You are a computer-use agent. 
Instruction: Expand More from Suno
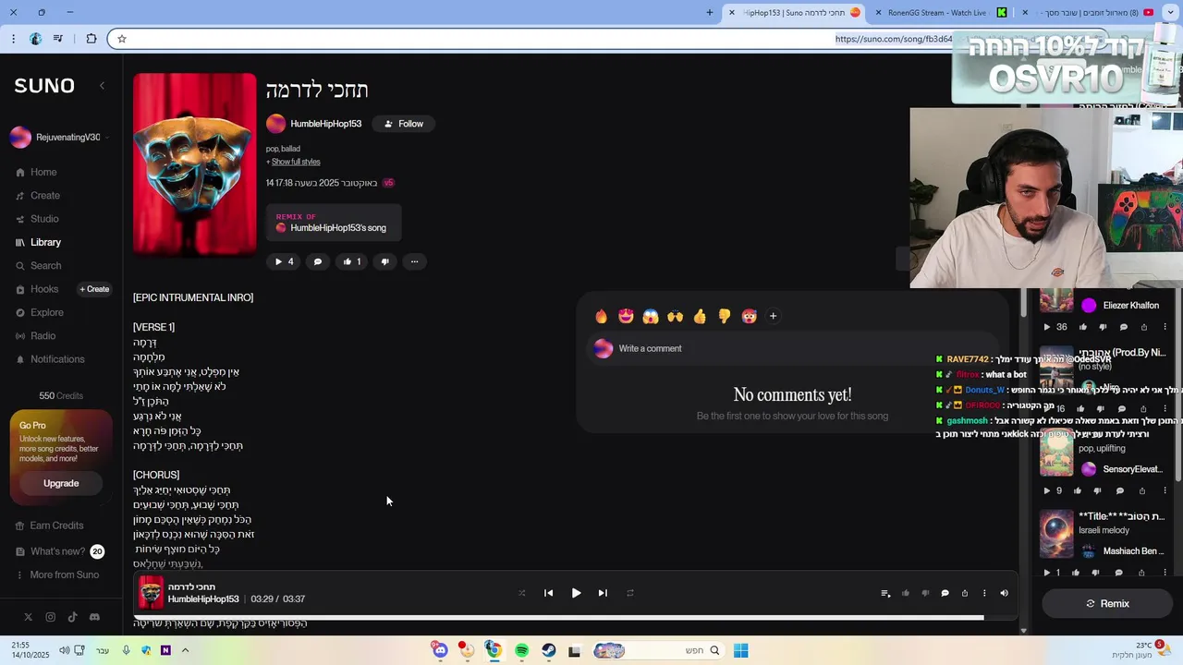pyautogui.click(x=57, y=574)
